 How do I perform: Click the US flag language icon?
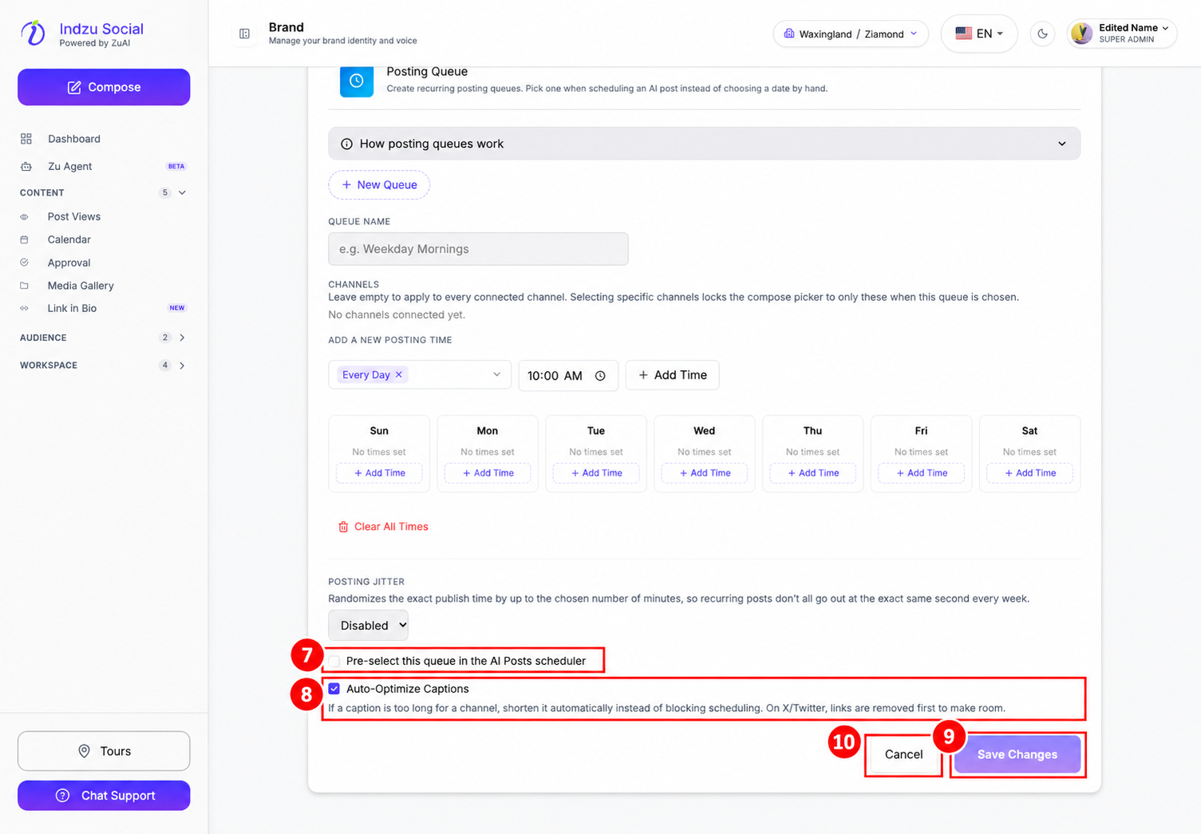(963, 34)
